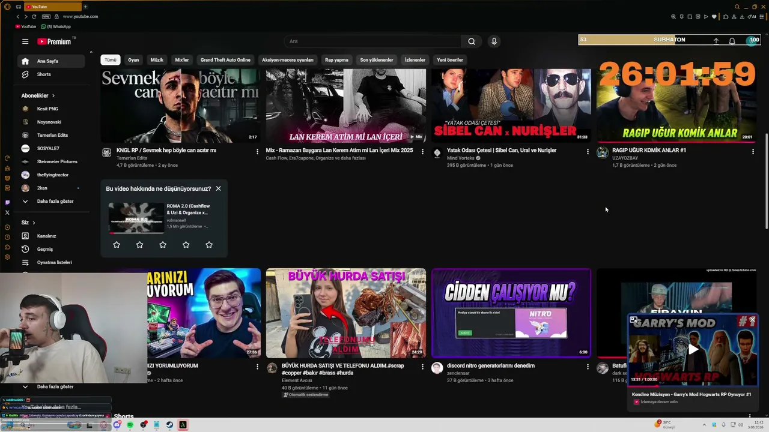769x432 pixels.
Task: Select the Rap yapma filter chip
Action: [336, 60]
